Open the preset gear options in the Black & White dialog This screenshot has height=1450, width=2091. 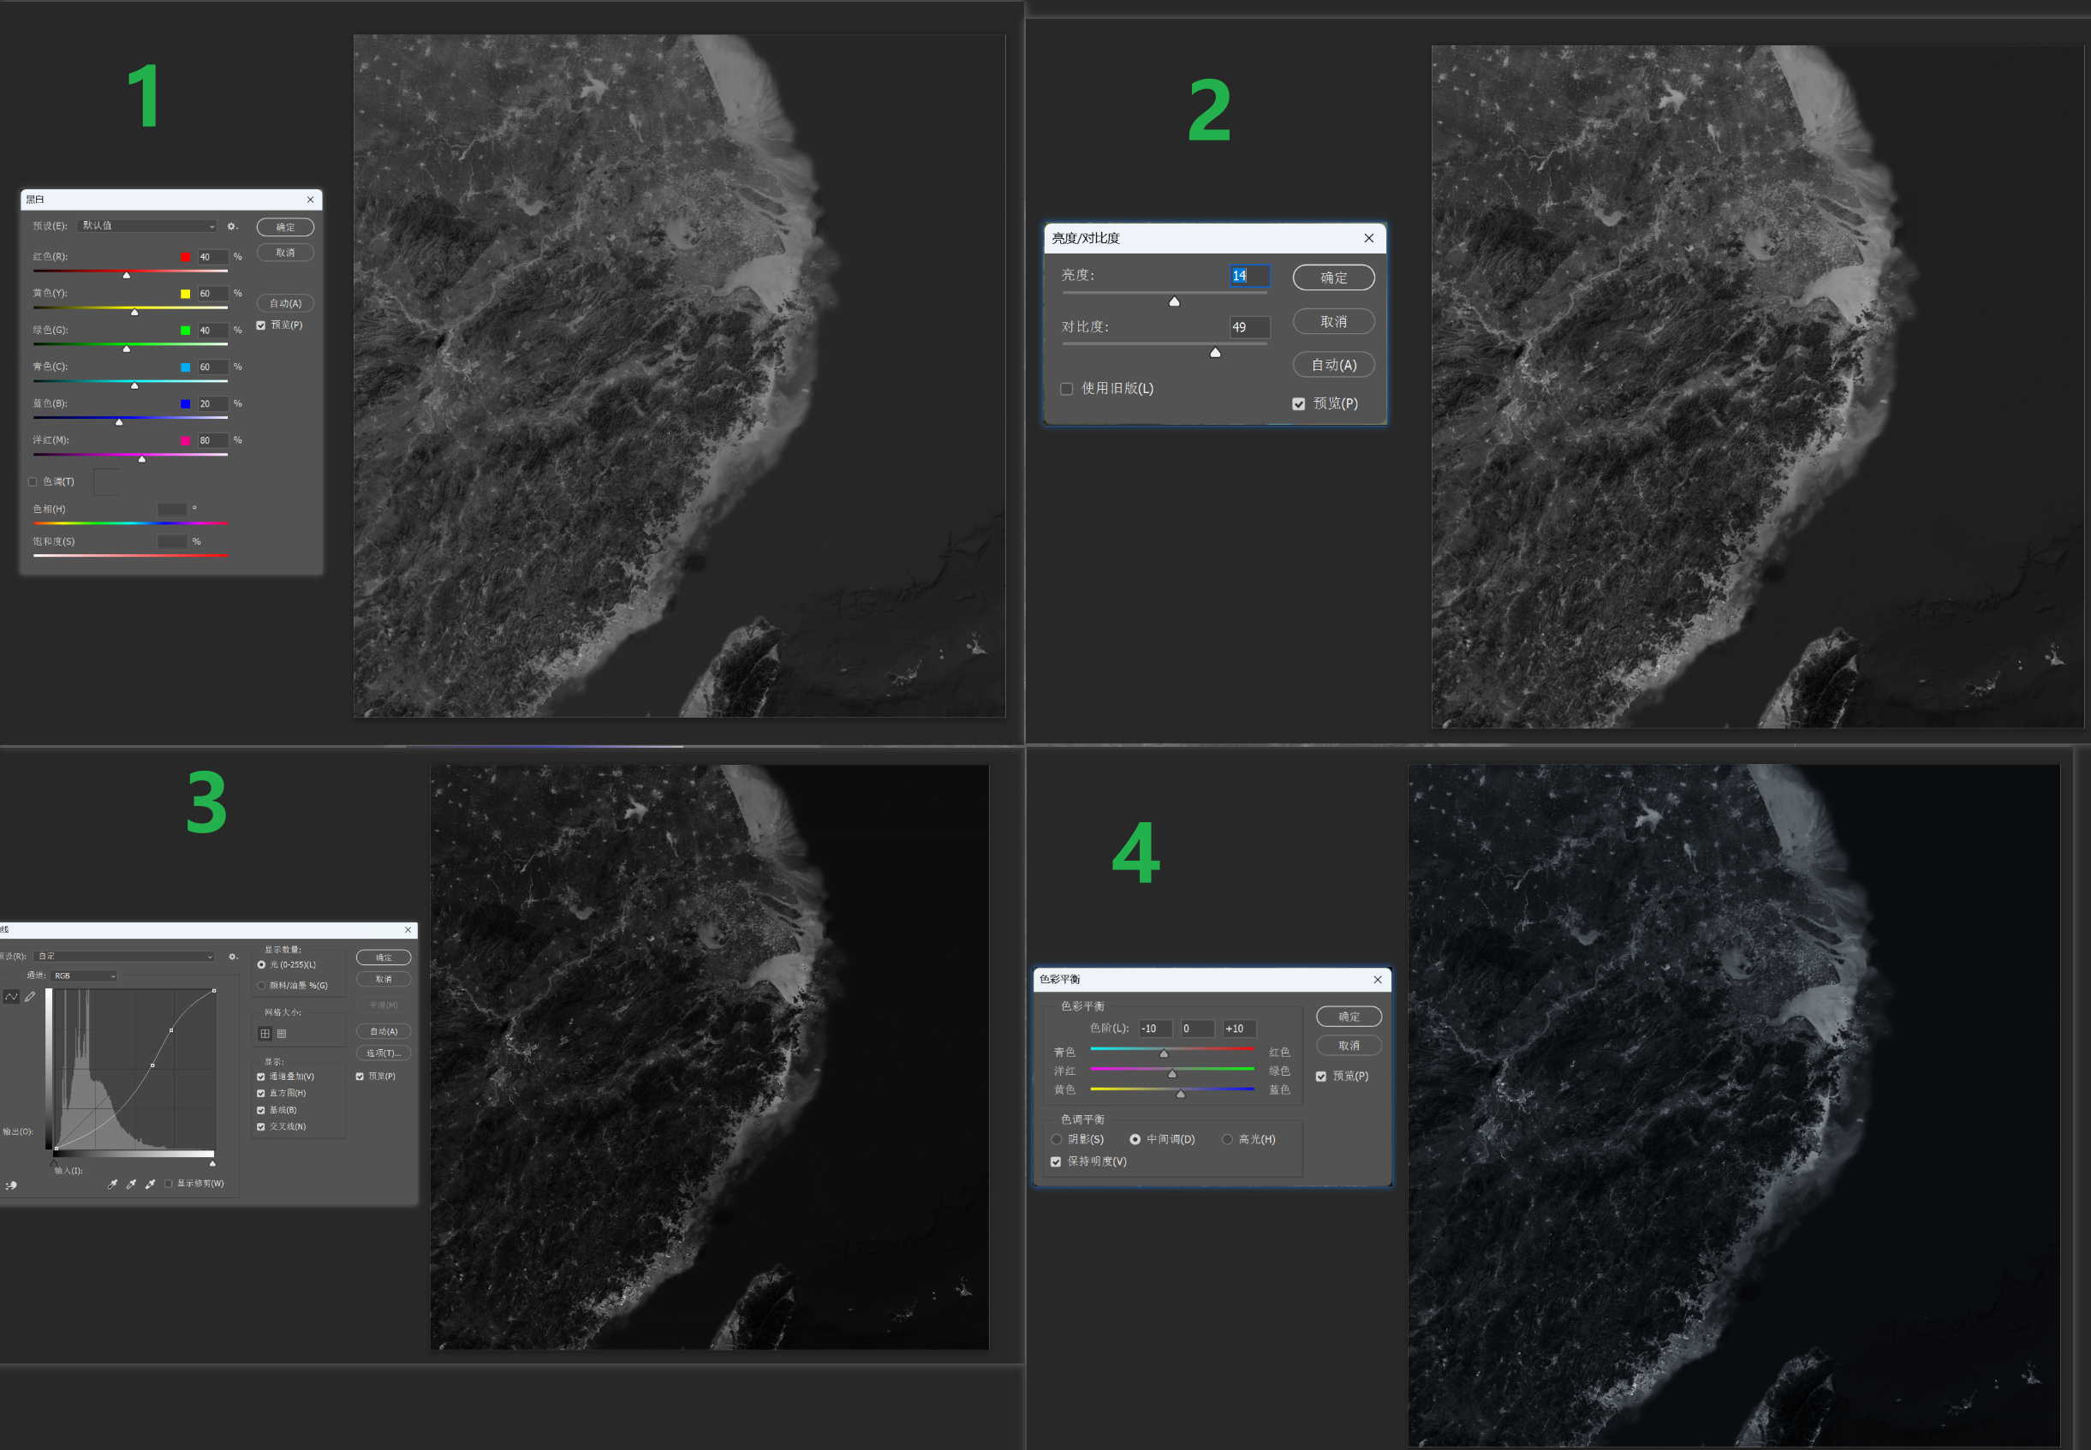click(x=233, y=226)
